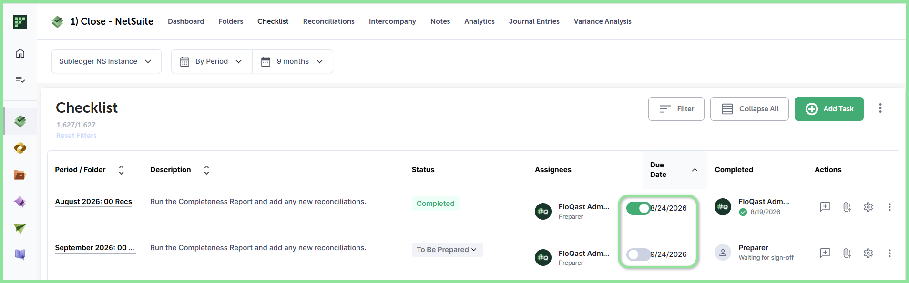909x283 pixels.
Task: Click the Completed column header
Action: [734, 170]
